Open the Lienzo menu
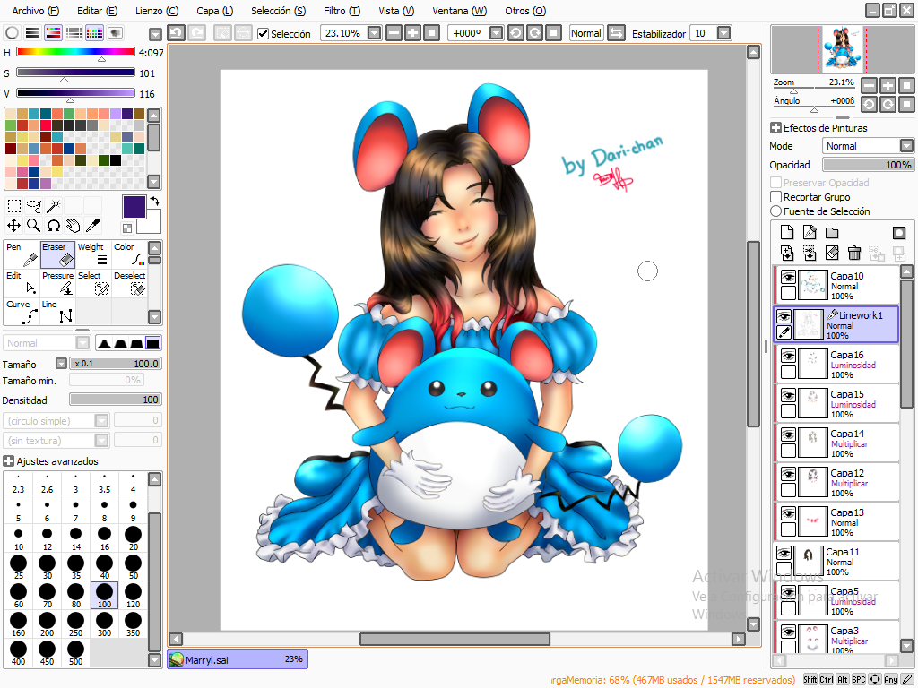The height and width of the screenshot is (688, 918). pyautogui.click(x=157, y=11)
